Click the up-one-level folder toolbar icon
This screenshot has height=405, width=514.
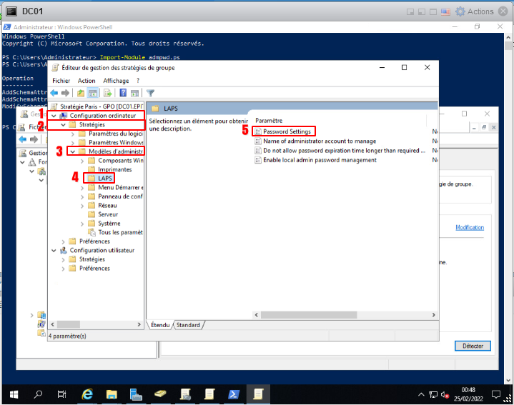[81, 93]
